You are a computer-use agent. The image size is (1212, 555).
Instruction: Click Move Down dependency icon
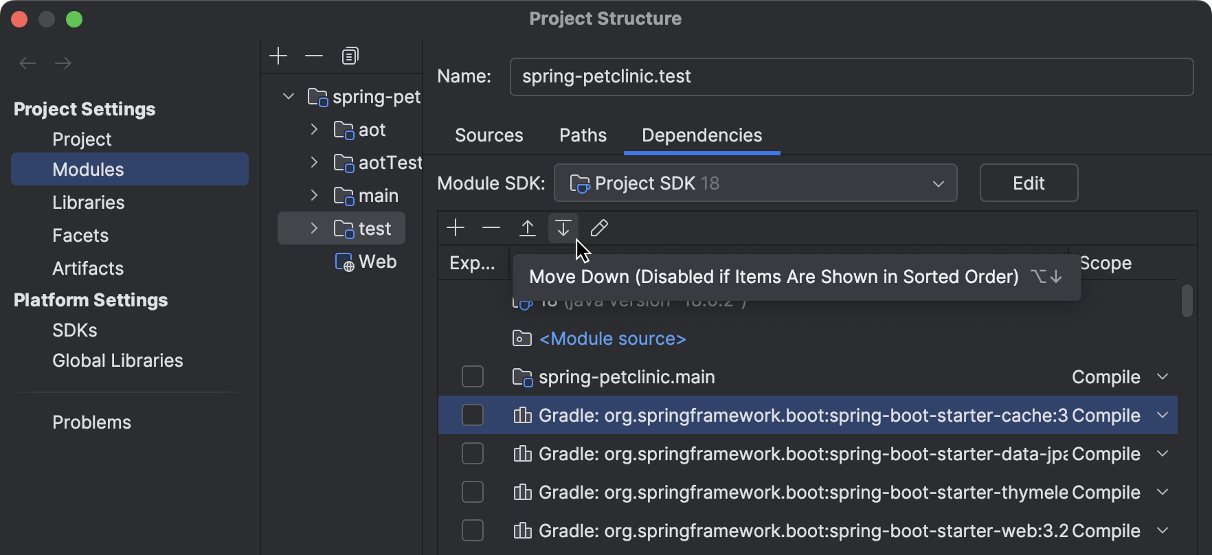point(563,228)
